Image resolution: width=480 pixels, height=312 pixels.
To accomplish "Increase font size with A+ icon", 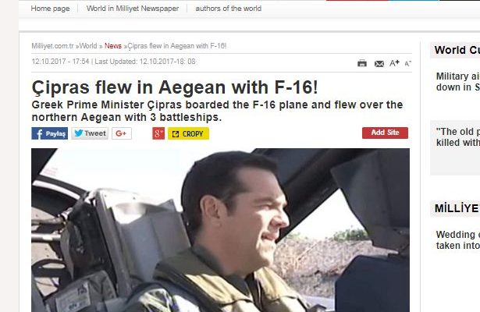I will tap(394, 63).
